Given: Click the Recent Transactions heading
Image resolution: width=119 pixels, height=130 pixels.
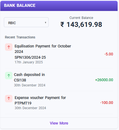Looking at the screenshot, I should tap(20, 37).
